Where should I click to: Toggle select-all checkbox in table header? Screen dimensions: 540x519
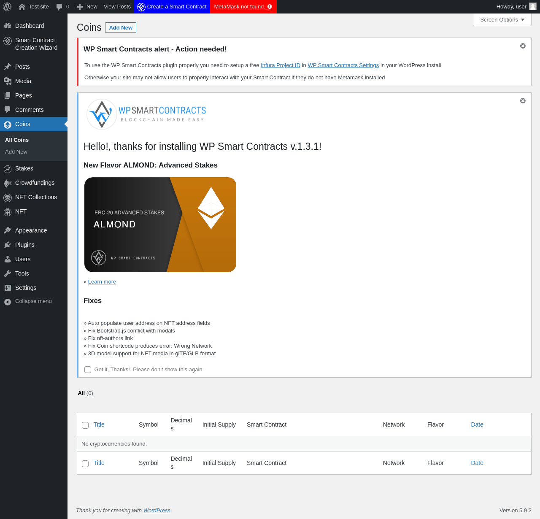point(85,425)
